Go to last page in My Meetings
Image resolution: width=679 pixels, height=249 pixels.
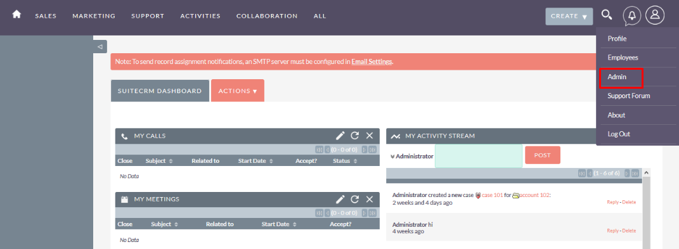372,213
